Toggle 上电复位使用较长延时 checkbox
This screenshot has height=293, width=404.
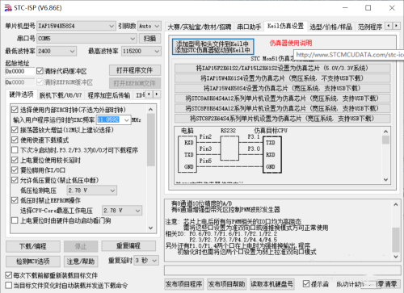coord(15,161)
